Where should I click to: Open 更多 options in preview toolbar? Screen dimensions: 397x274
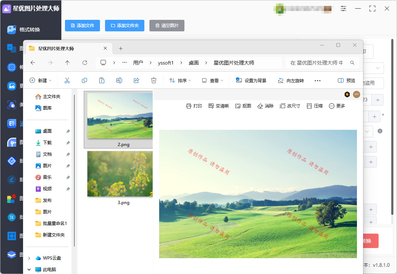click(337, 106)
